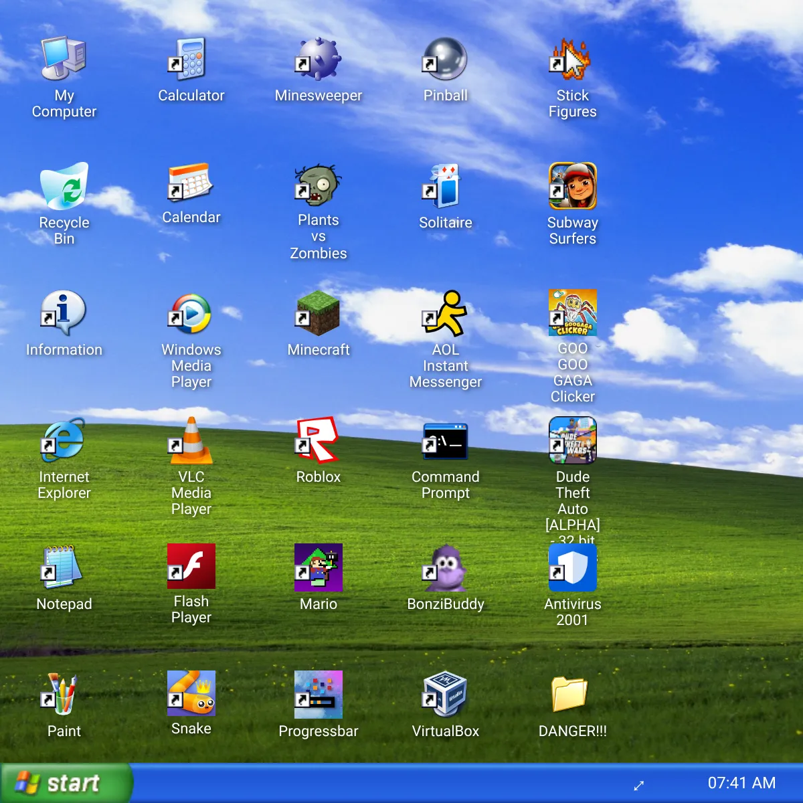Open the Notepad shortcut
Viewport: 803px width, 803px height.
coord(64,567)
